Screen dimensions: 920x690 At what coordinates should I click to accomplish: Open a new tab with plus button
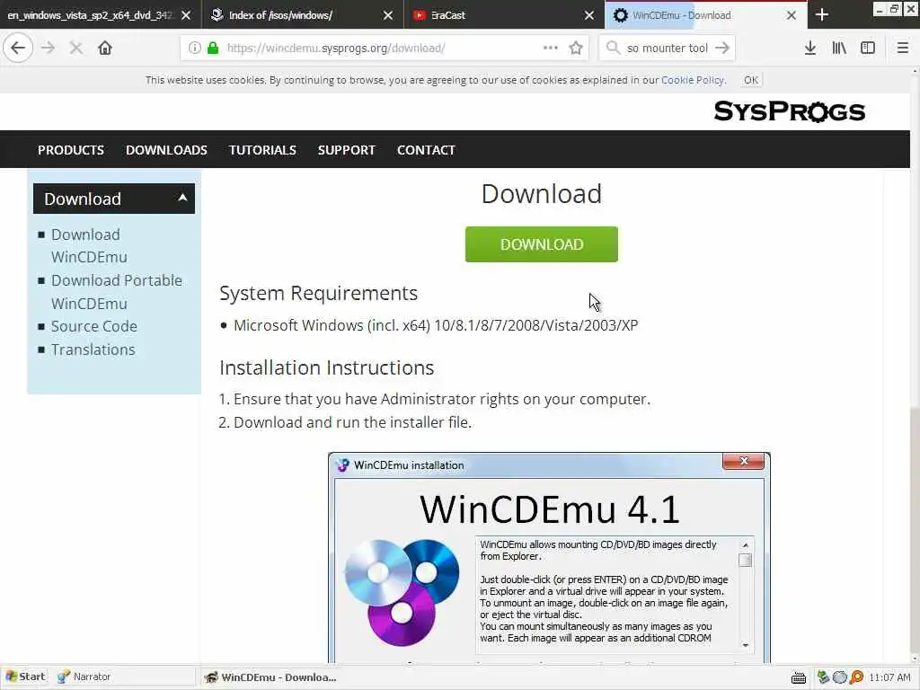(822, 14)
